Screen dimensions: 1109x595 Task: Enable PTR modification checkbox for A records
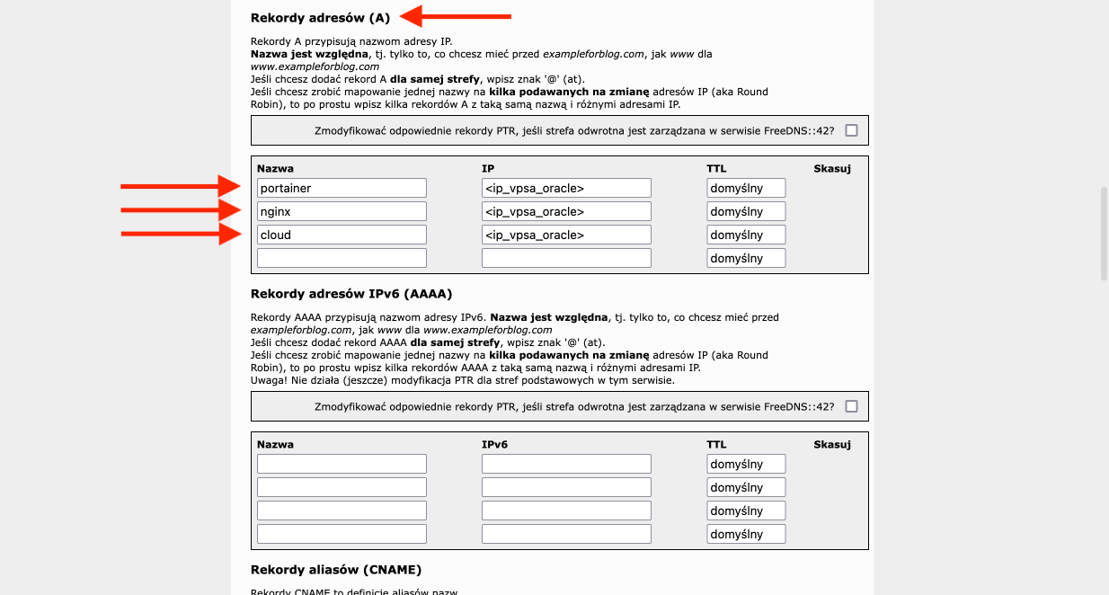coord(851,130)
